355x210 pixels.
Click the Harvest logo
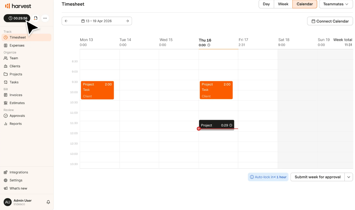pyautogui.click(x=18, y=6)
